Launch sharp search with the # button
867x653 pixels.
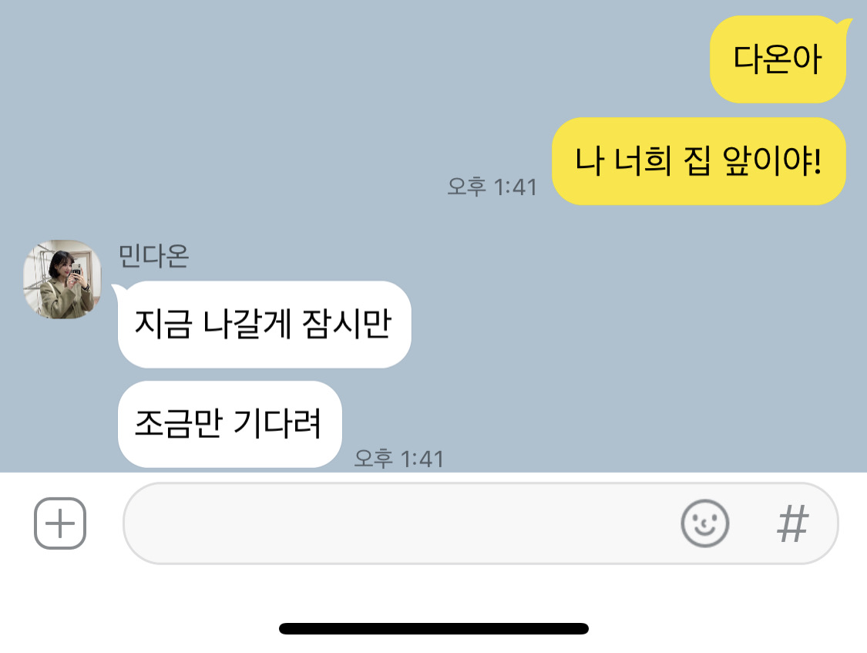click(793, 523)
